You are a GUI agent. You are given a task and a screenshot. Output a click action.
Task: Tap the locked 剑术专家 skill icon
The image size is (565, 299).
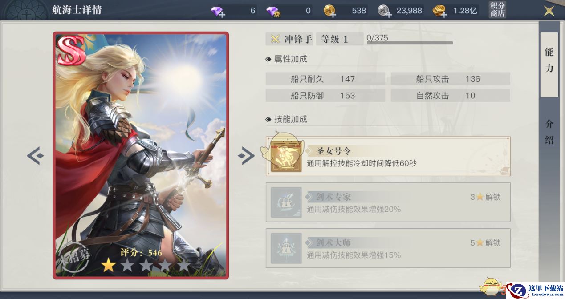coord(284,202)
